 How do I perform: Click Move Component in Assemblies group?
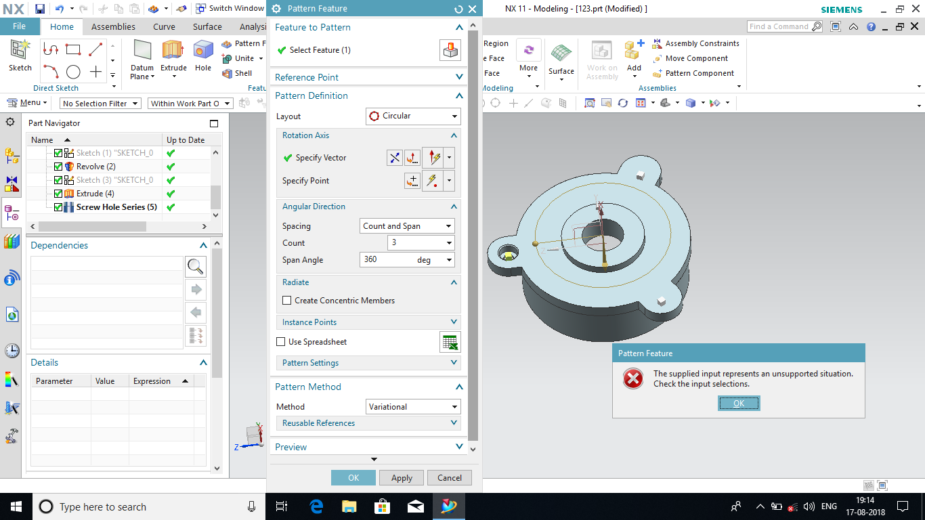[x=696, y=58]
